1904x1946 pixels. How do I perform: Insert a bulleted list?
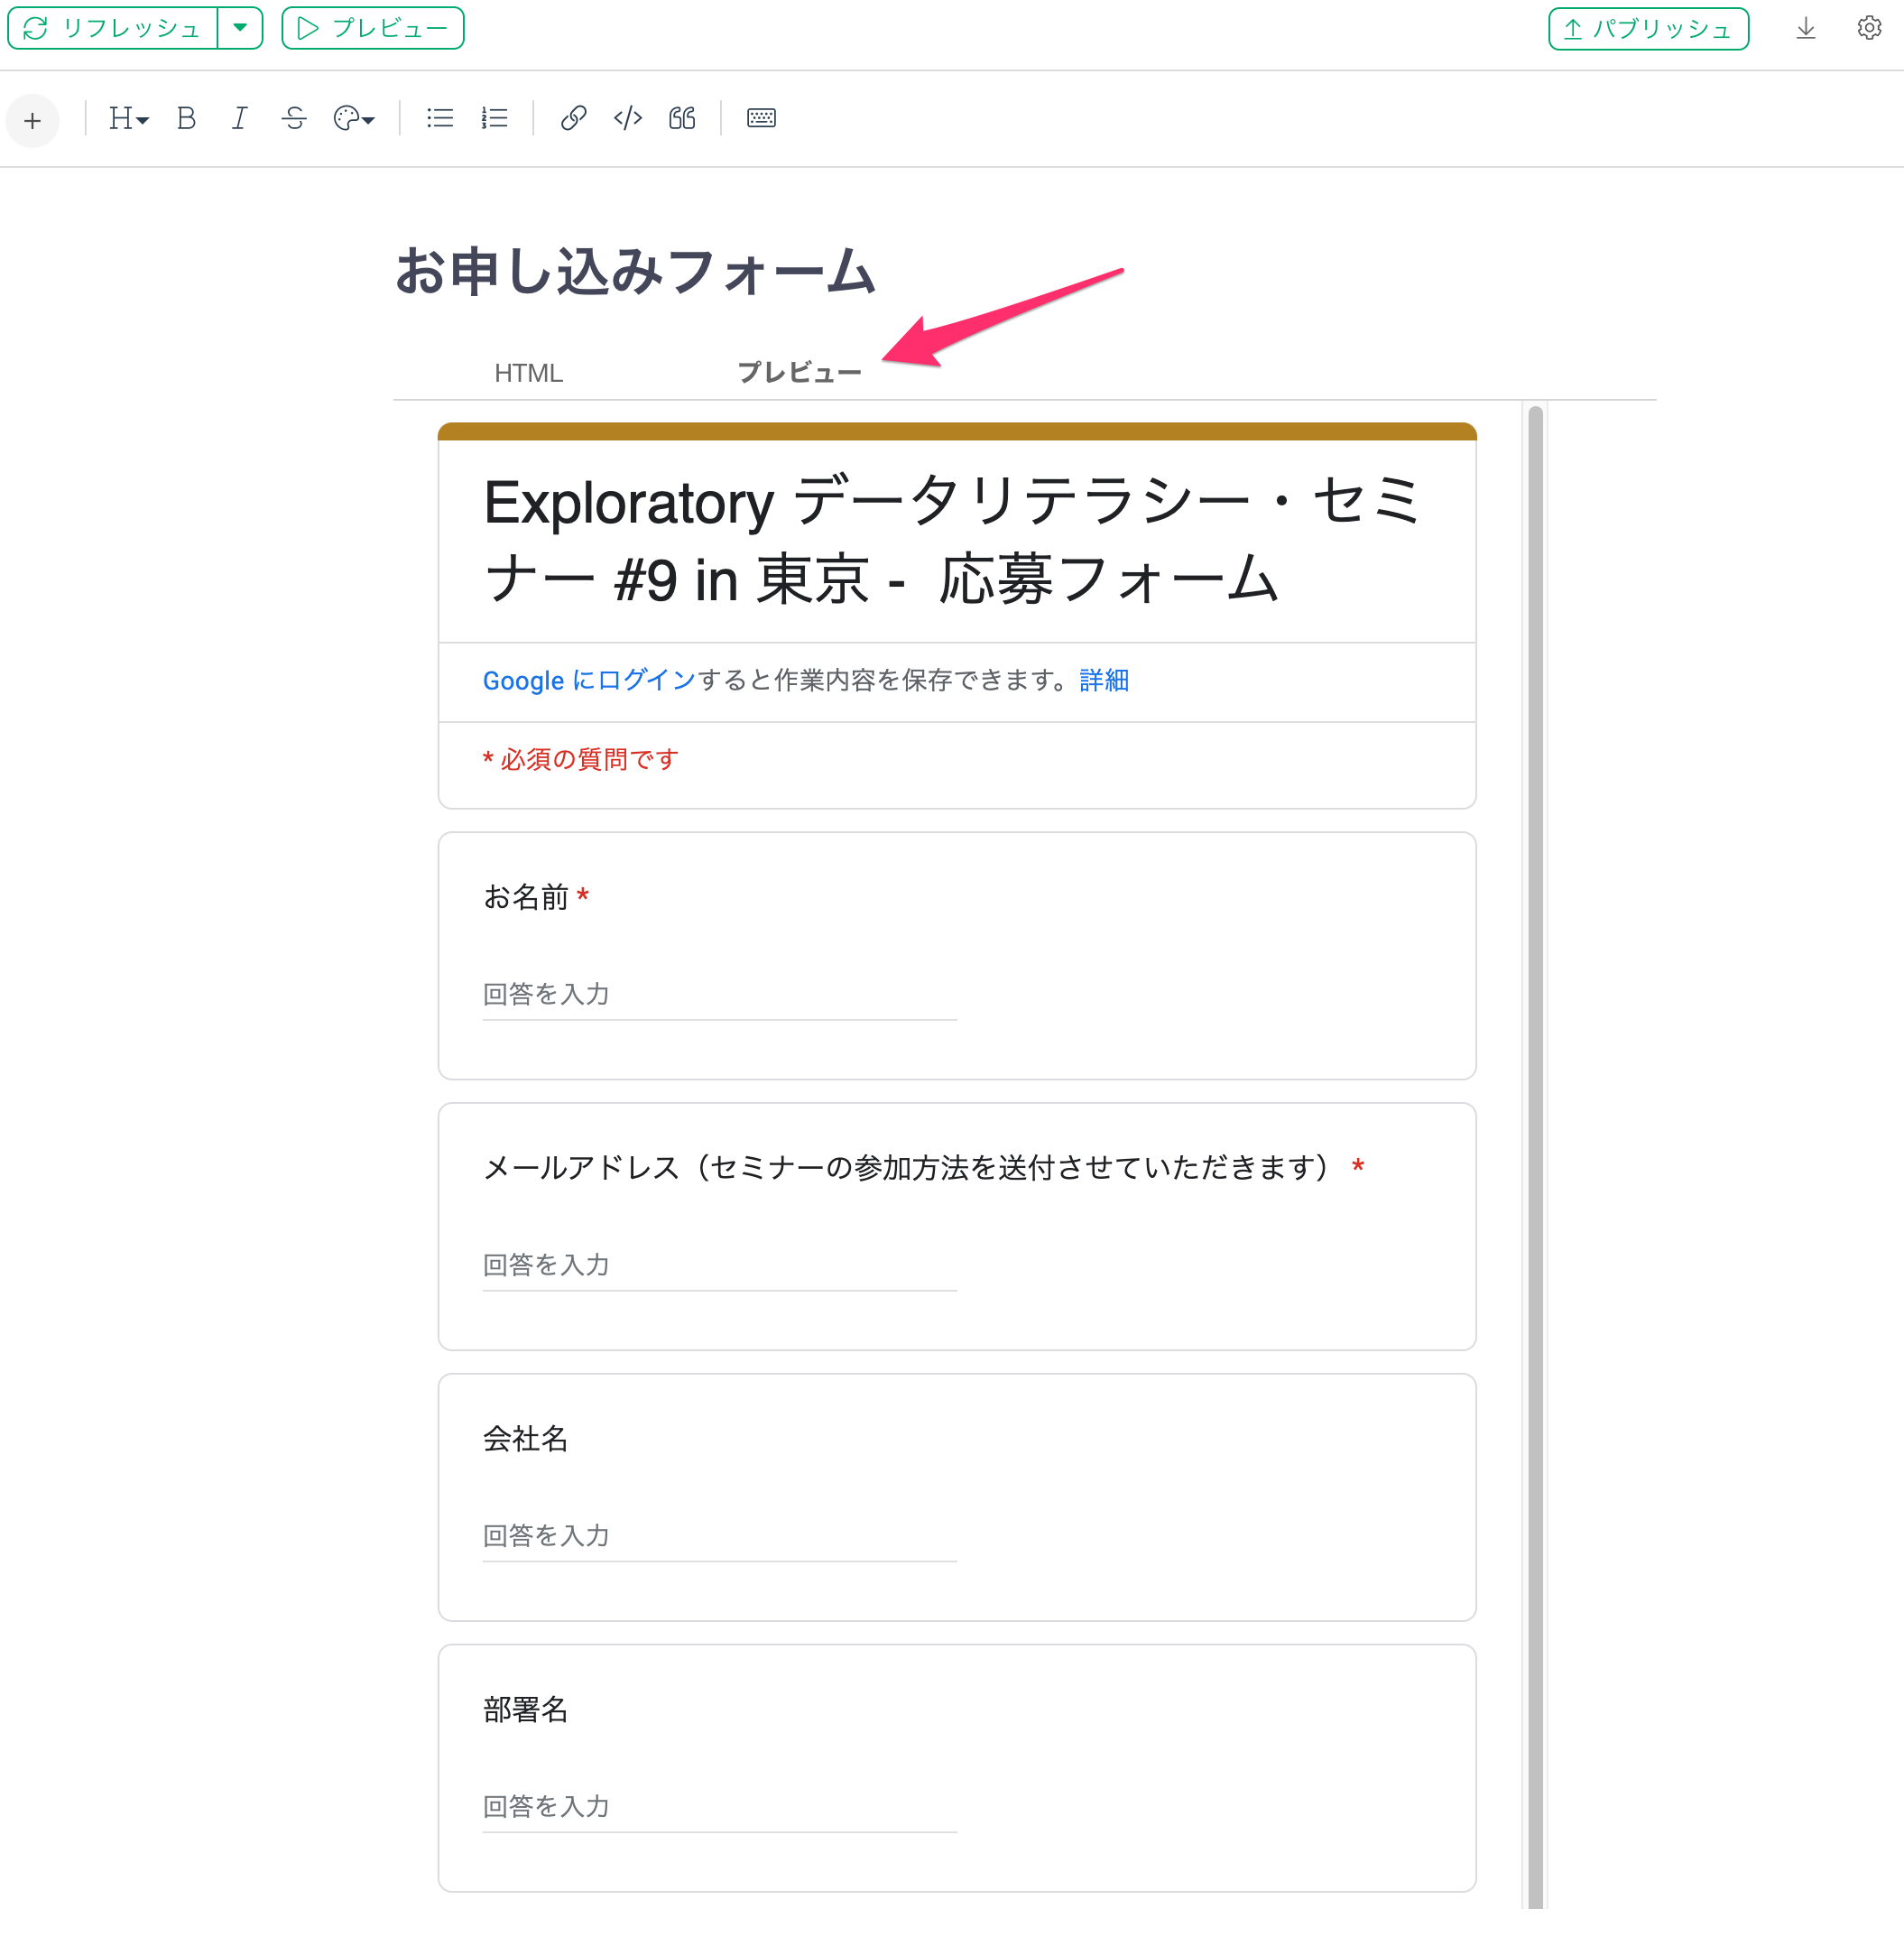(x=440, y=119)
